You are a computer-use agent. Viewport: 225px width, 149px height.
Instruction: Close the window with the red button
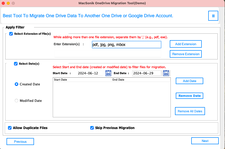tap(3, 3)
